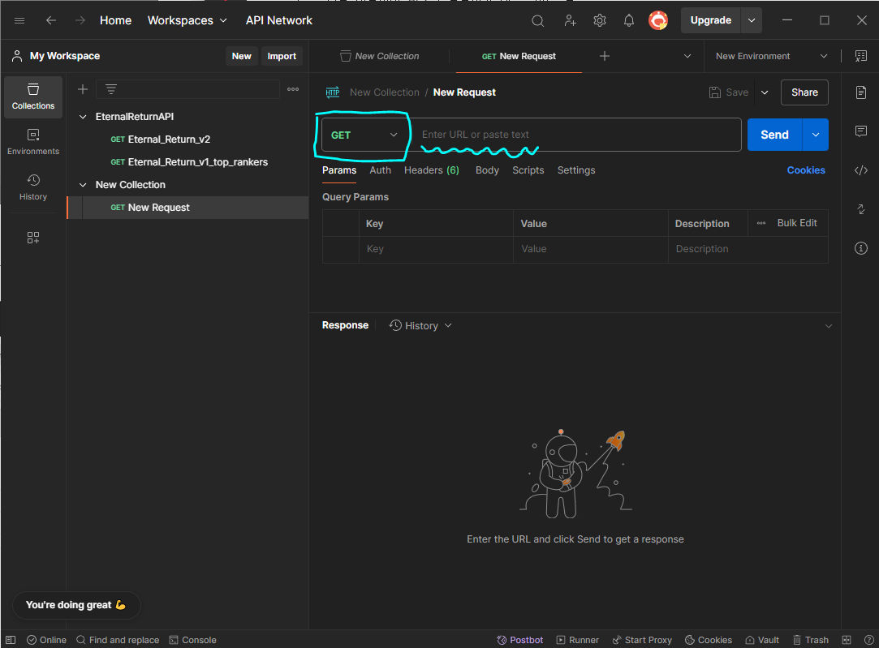This screenshot has width=879, height=648.
Task: Open the Documentation right sidebar icon
Action: (x=861, y=92)
